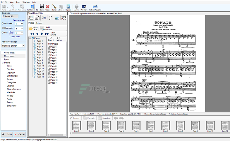
Task: Toggle PDF Page 10 checkbox
Action: point(49,72)
